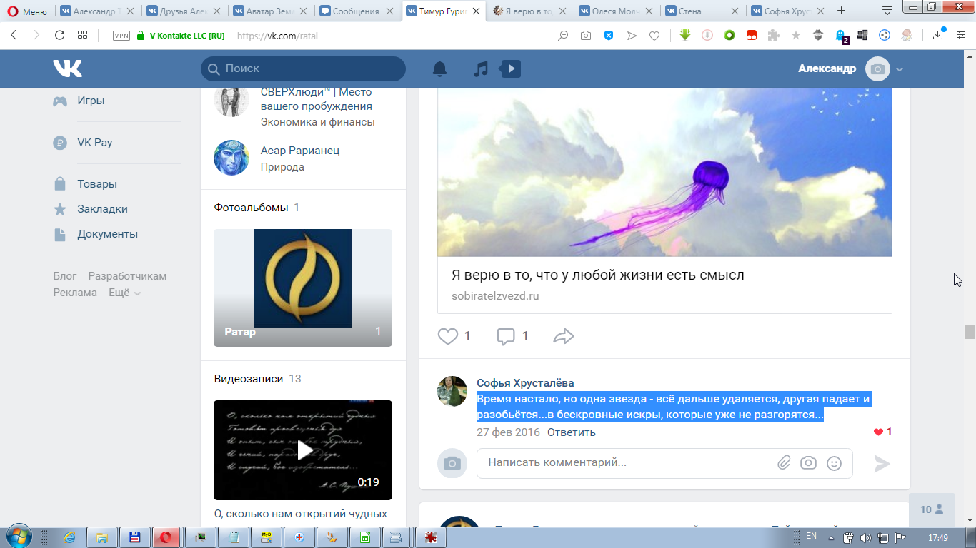Click the jellyfish article image
This screenshot has height=548, width=976.
tap(664, 172)
